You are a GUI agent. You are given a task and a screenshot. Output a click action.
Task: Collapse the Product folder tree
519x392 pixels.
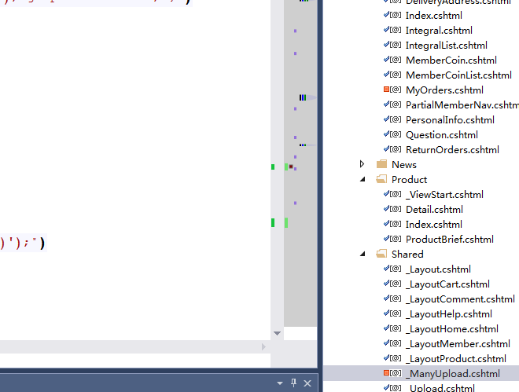[x=363, y=179]
